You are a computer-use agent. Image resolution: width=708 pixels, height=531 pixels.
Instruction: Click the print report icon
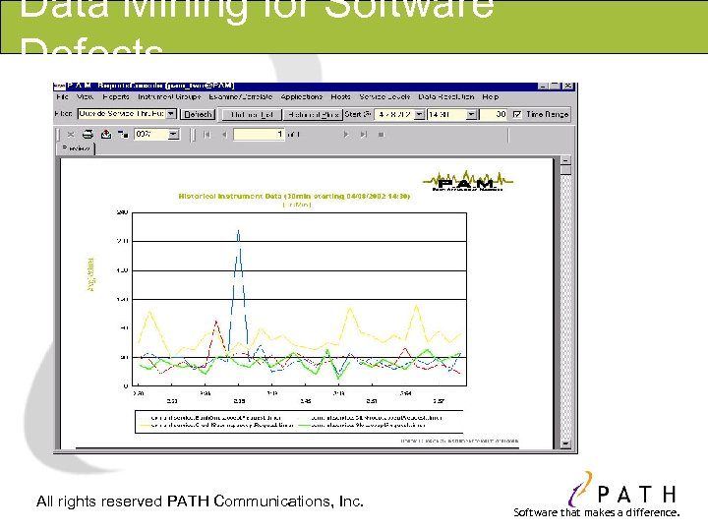coord(88,134)
